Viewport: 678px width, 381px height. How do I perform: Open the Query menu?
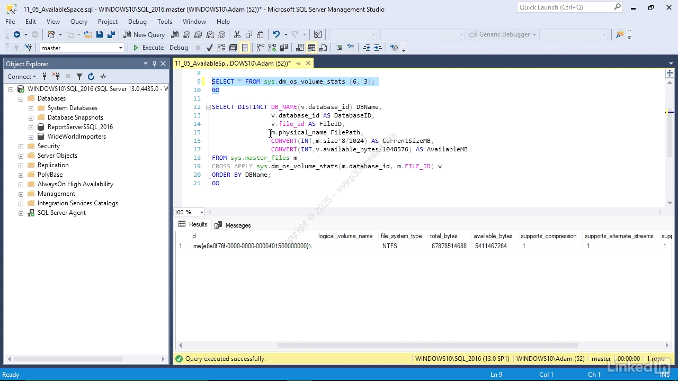(x=79, y=22)
